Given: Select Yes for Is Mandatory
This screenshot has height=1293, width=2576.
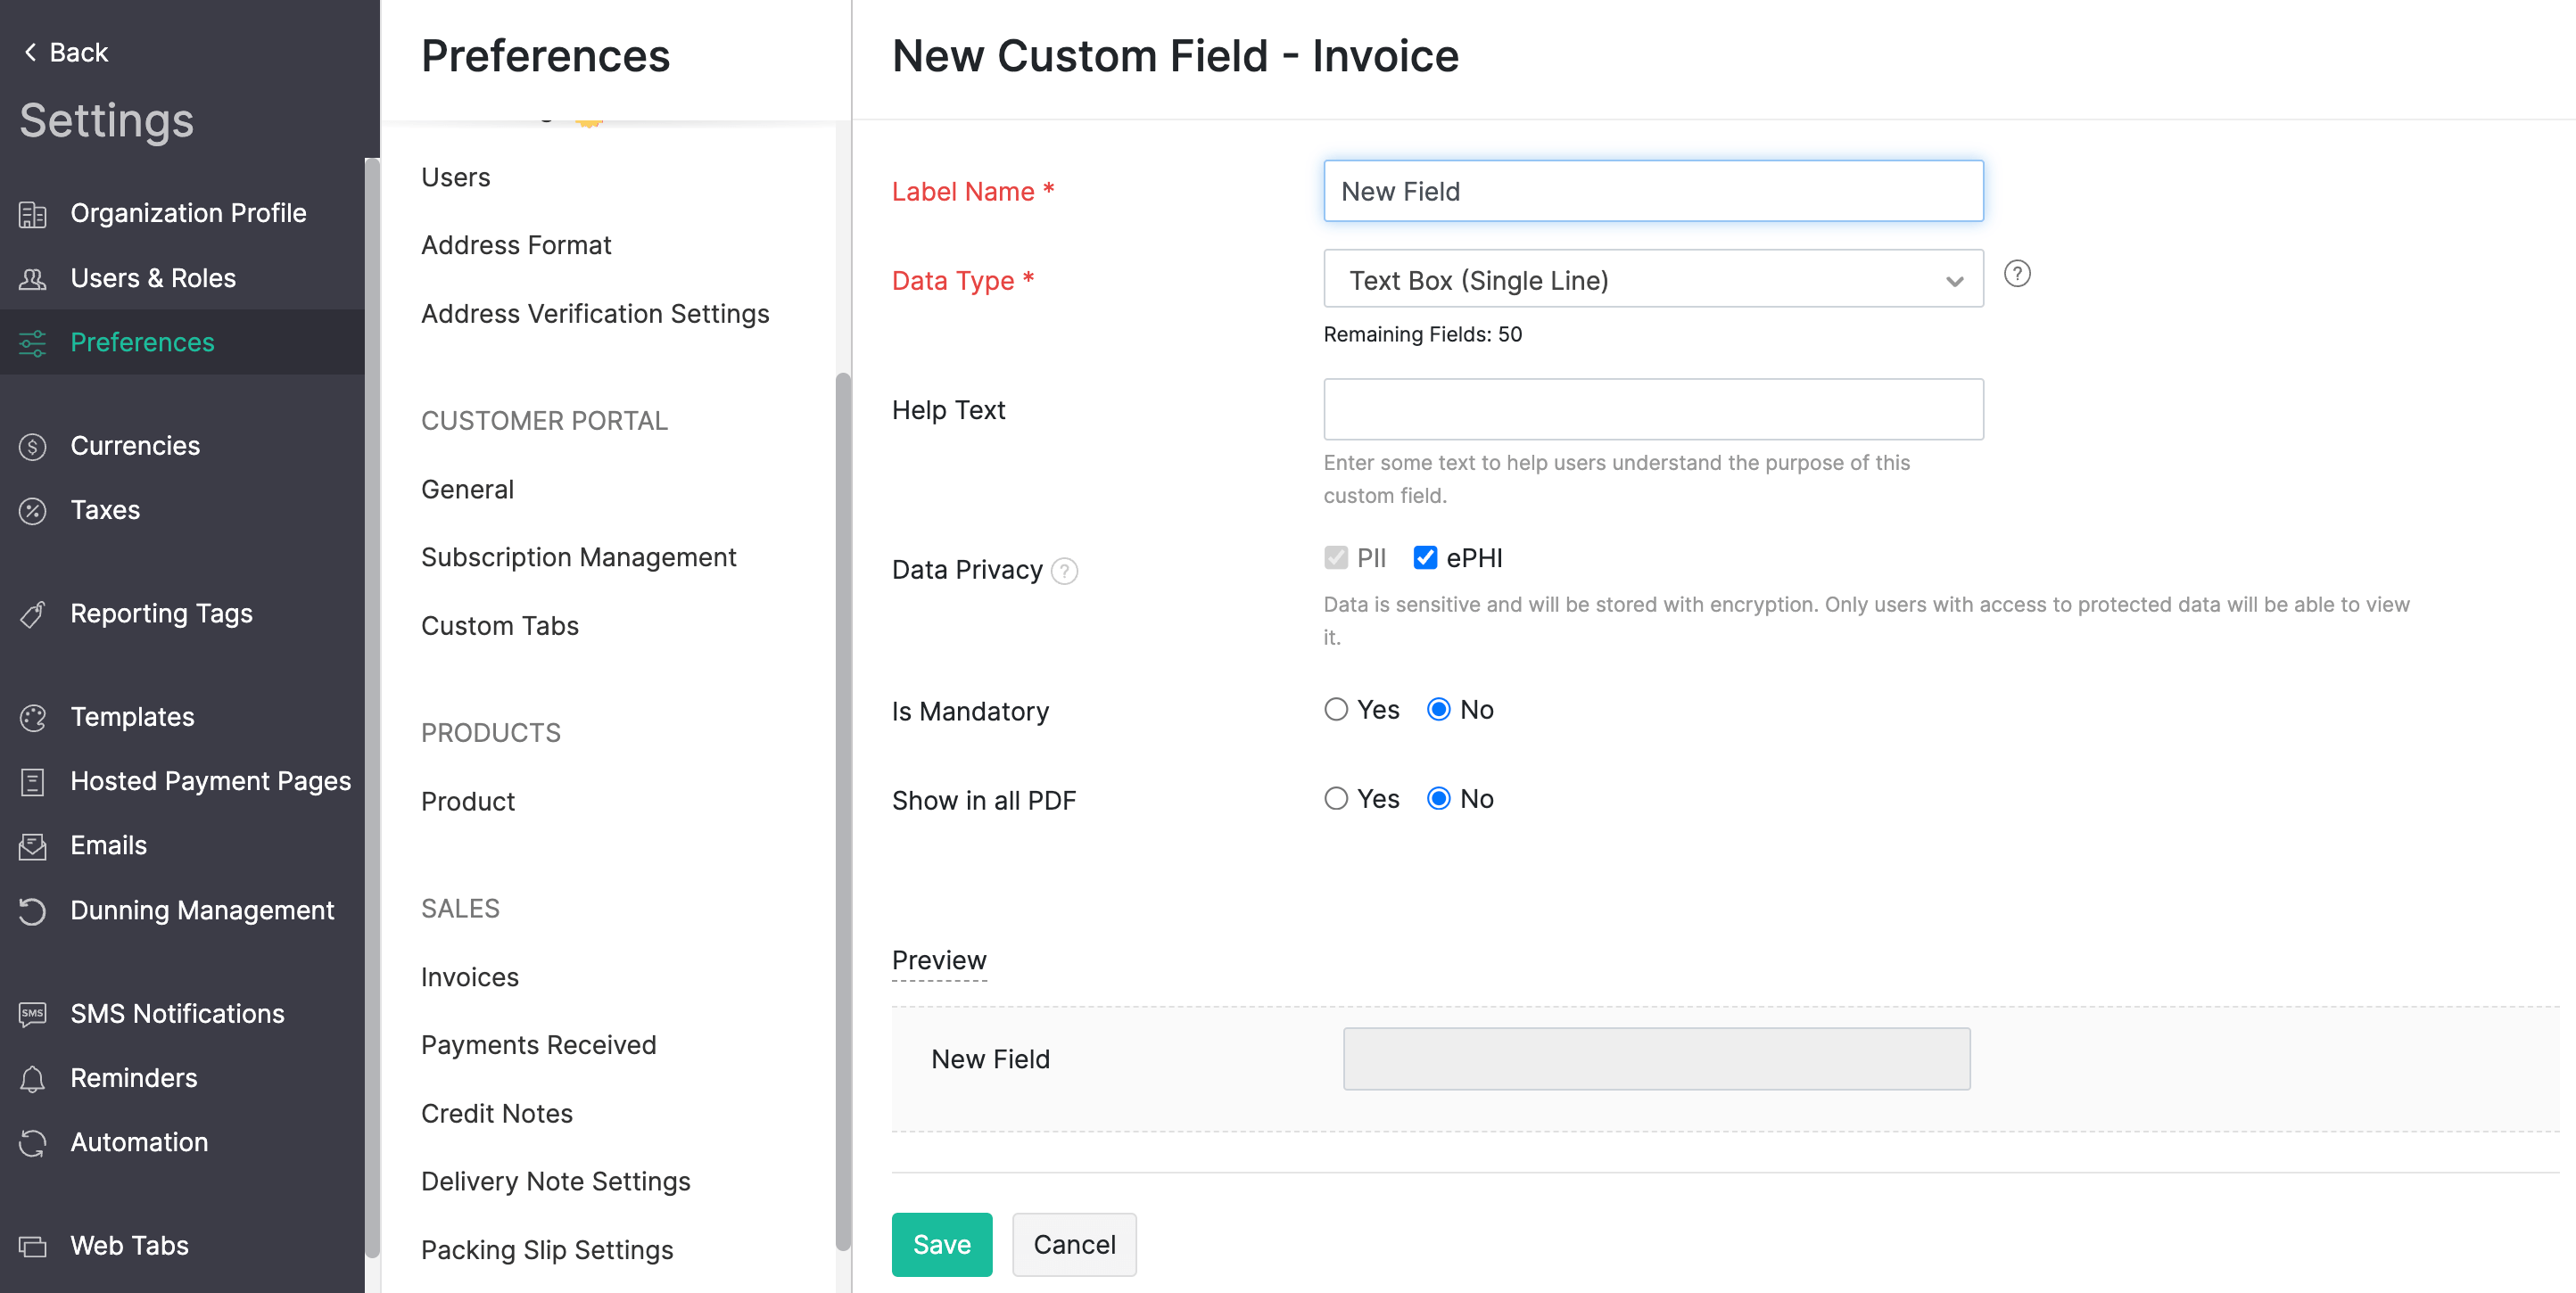Looking at the screenshot, I should pyautogui.click(x=1335, y=710).
